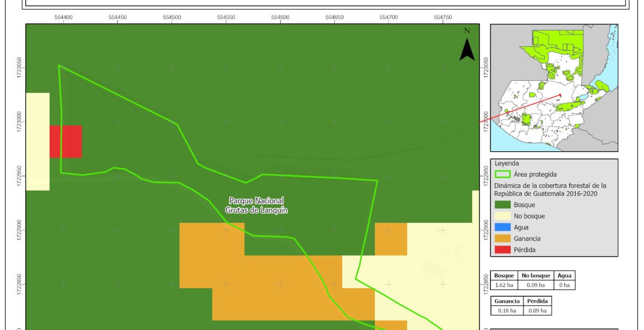Image resolution: width=644 pixels, height=330 pixels.
Task: Click the Parque Nacional Grutas de Lanquín label
Action: (x=256, y=206)
